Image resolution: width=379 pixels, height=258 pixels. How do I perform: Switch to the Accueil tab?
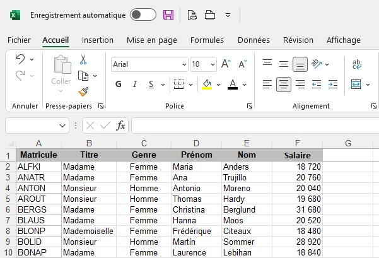tap(55, 40)
